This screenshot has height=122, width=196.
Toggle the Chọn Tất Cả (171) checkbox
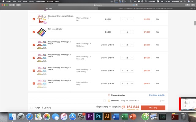(x=31, y=108)
